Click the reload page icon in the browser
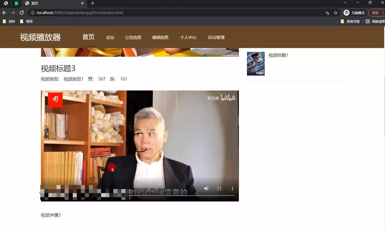This screenshot has height=229, width=385. [21, 12]
